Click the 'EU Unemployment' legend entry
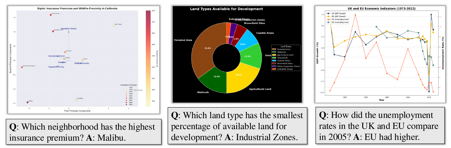The width and height of the screenshot is (451, 148). click(x=338, y=22)
